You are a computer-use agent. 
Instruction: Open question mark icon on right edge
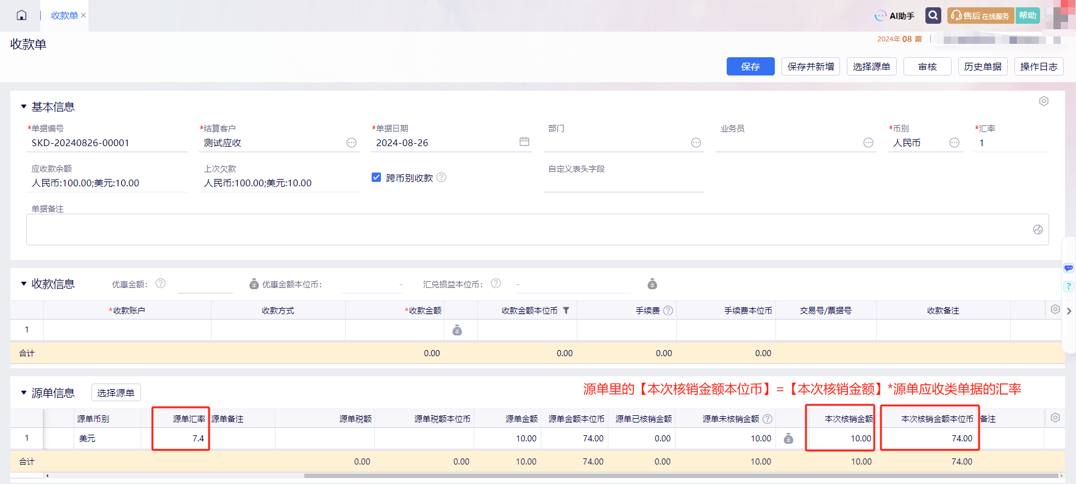click(1069, 286)
